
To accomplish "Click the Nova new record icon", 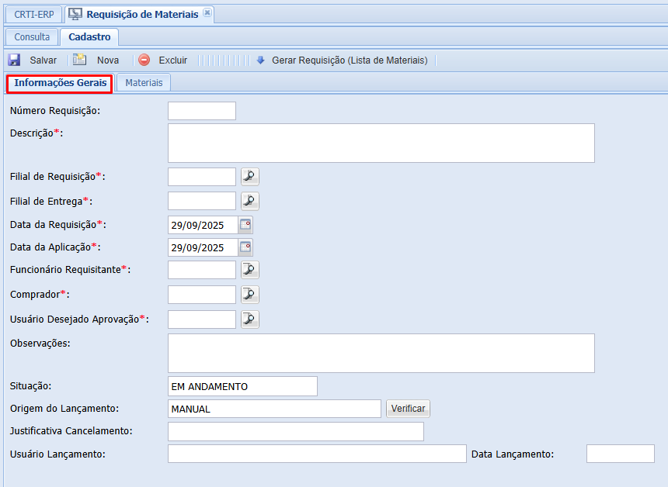I will point(79,60).
